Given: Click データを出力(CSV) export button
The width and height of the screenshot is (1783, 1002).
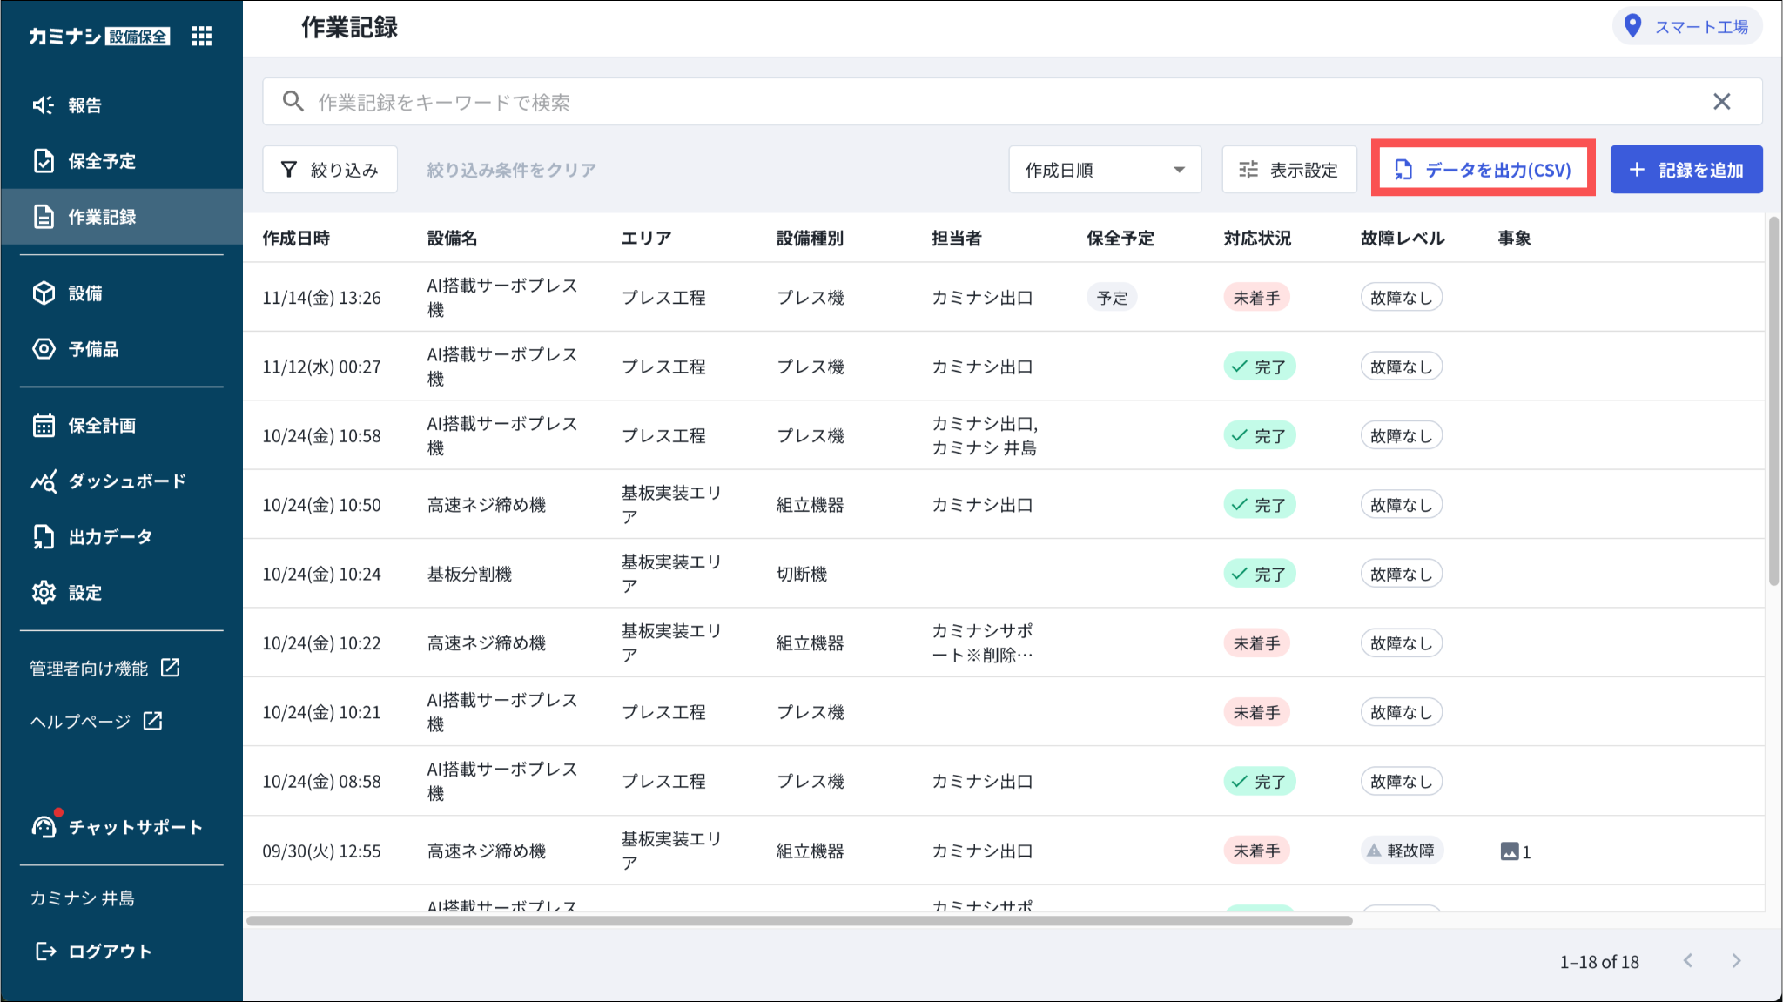Looking at the screenshot, I should click(x=1483, y=170).
